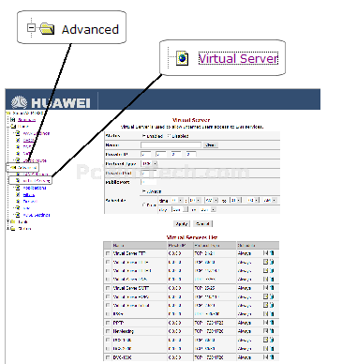Open the schedule end AM/PM dropdown
The image size is (342, 364).
coord(270,200)
